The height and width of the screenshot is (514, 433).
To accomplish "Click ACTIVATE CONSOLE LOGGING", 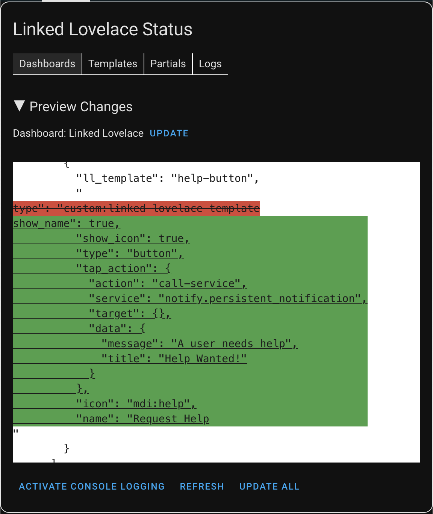I will [x=91, y=486].
